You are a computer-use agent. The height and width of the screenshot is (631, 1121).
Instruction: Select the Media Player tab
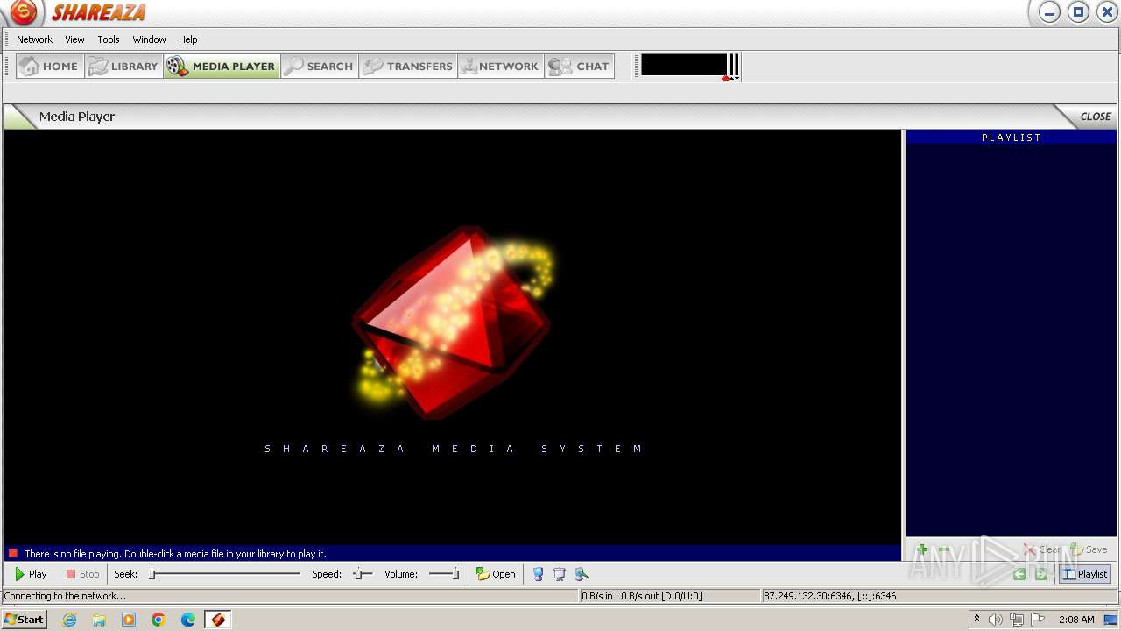coord(222,67)
